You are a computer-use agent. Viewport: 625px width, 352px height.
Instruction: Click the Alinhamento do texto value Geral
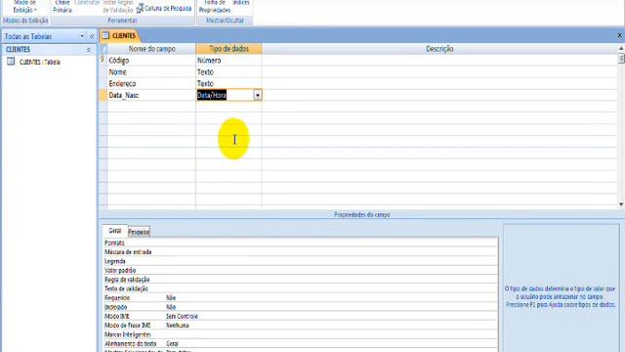pyautogui.click(x=172, y=343)
